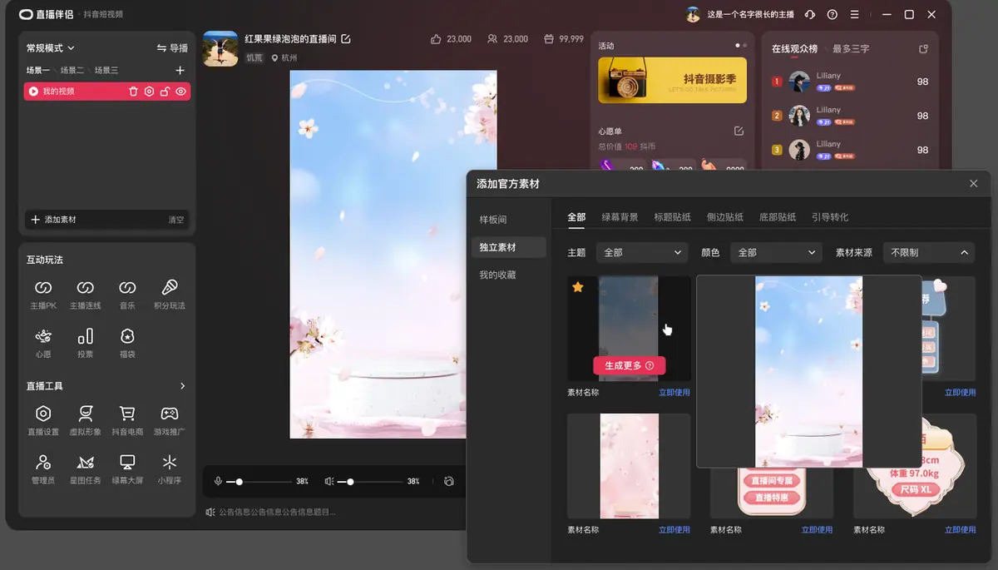Click the add scene plus icon
This screenshot has height=570, width=998.
(x=180, y=71)
